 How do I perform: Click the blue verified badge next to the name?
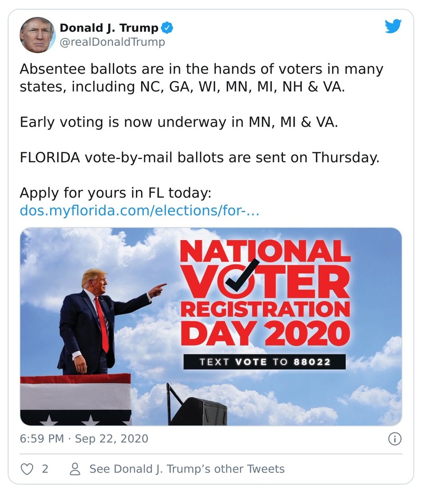pyautogui.click(x=167, y=29)
